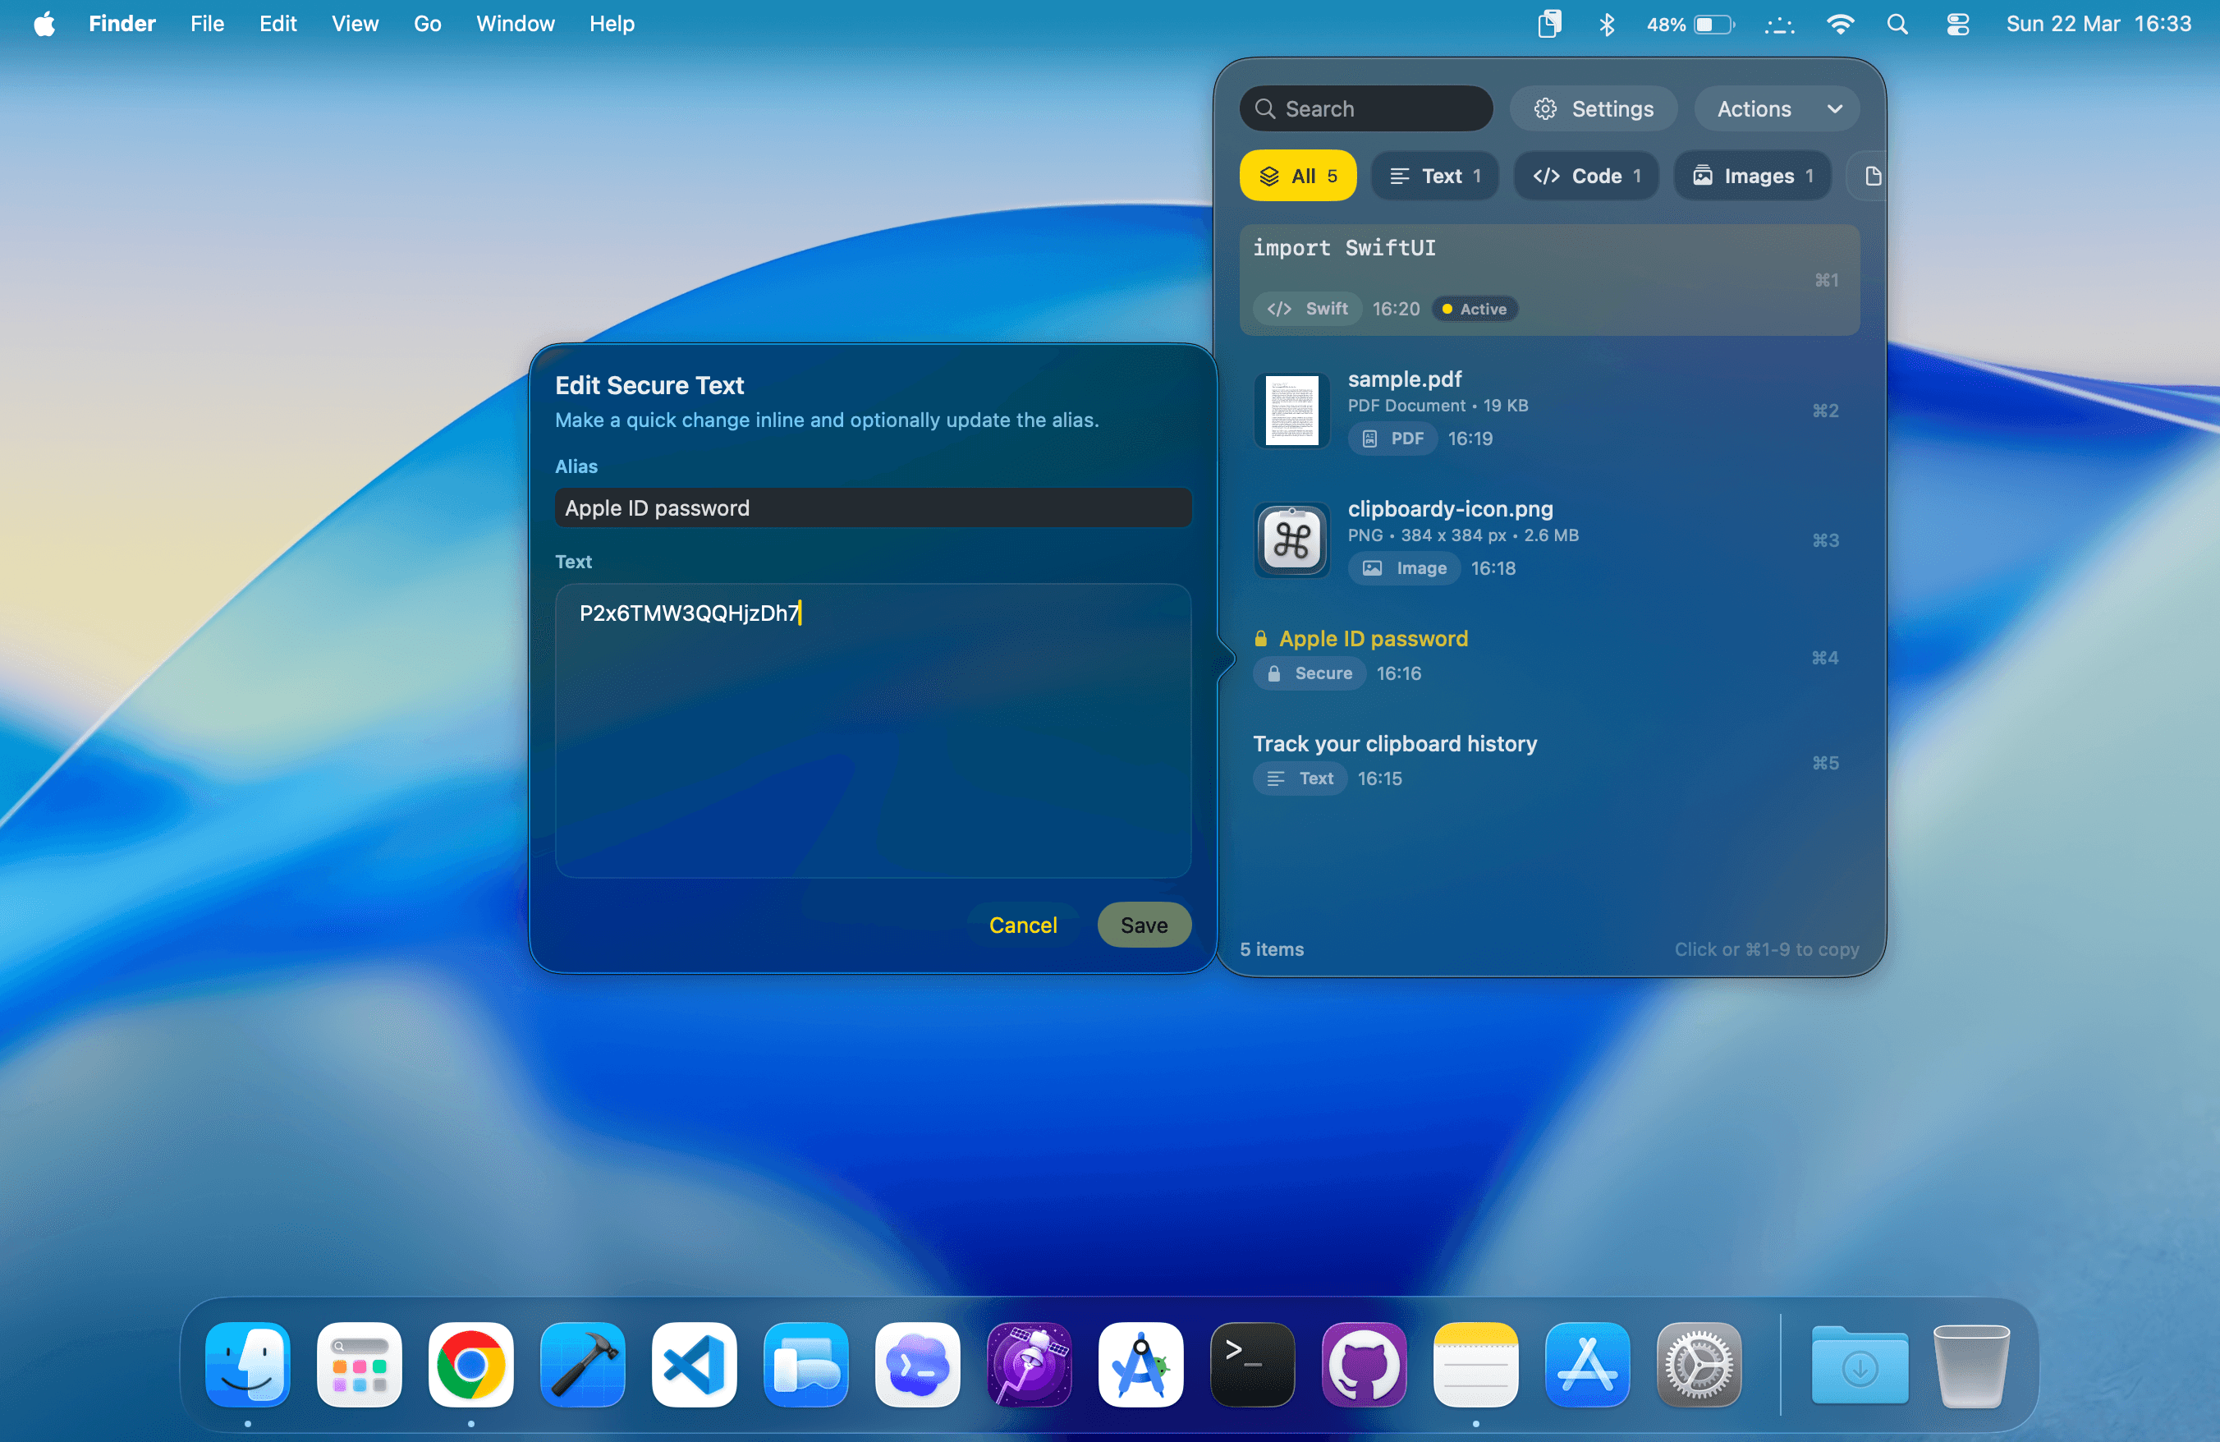Open the View menu in the menu bar
The image size is (2220, 1442).
point(355,23)
